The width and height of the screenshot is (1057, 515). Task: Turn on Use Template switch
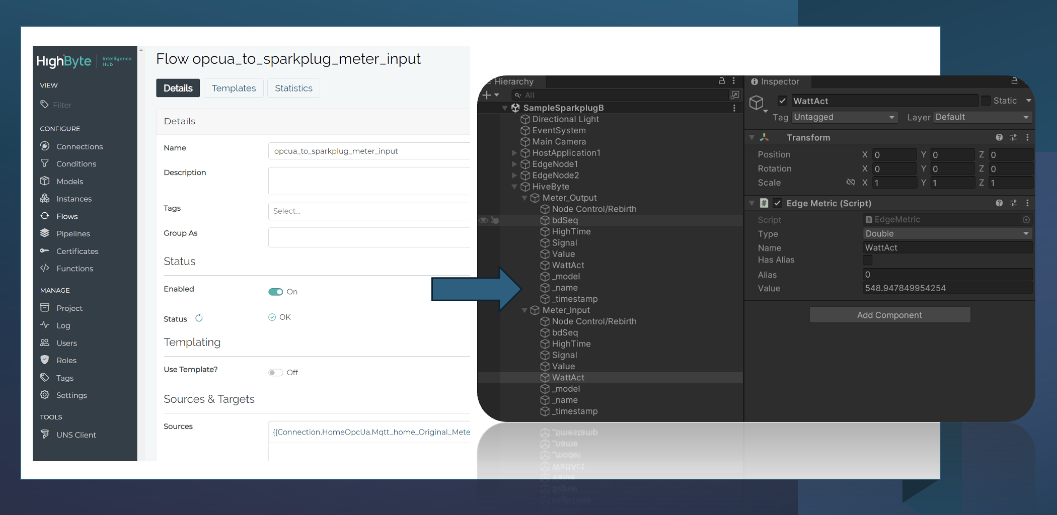(x=276, y=373)
